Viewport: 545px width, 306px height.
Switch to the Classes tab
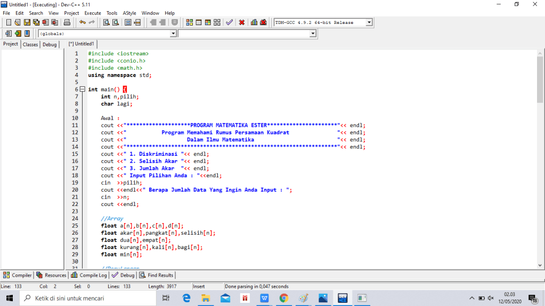click(30, 45)
